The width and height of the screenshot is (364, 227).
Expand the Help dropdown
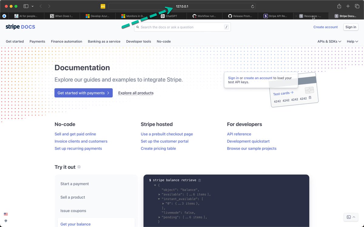coord(352,42)
